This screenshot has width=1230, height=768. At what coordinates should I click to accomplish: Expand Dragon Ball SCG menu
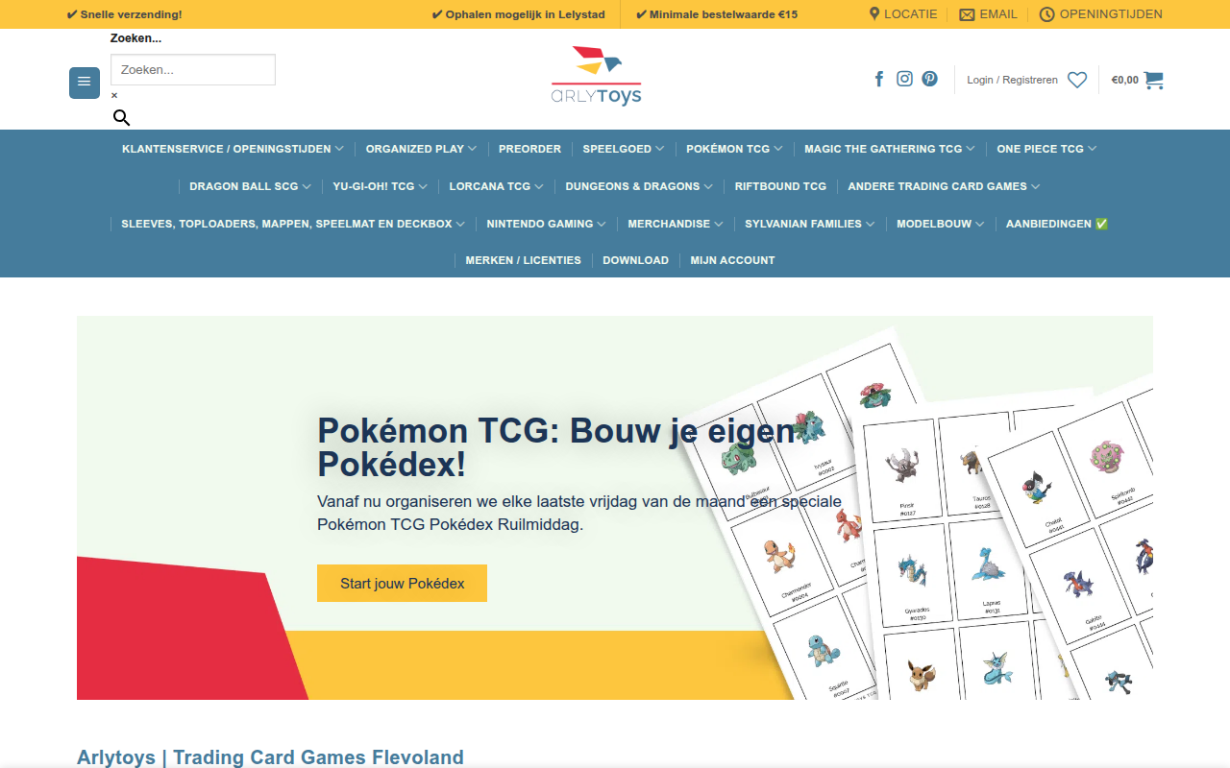[x=250, y=186]
